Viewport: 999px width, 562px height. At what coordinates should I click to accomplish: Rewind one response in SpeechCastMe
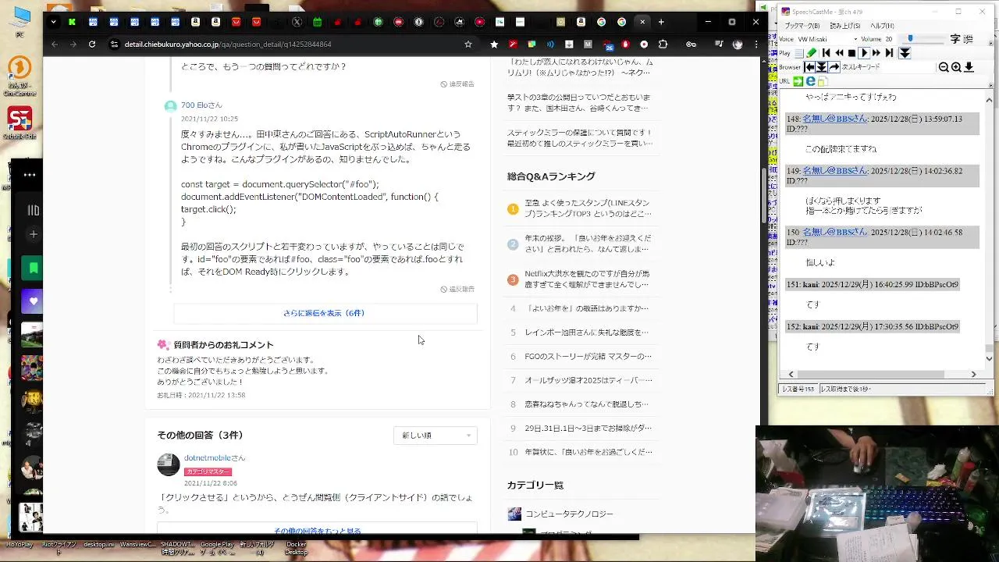839,53
